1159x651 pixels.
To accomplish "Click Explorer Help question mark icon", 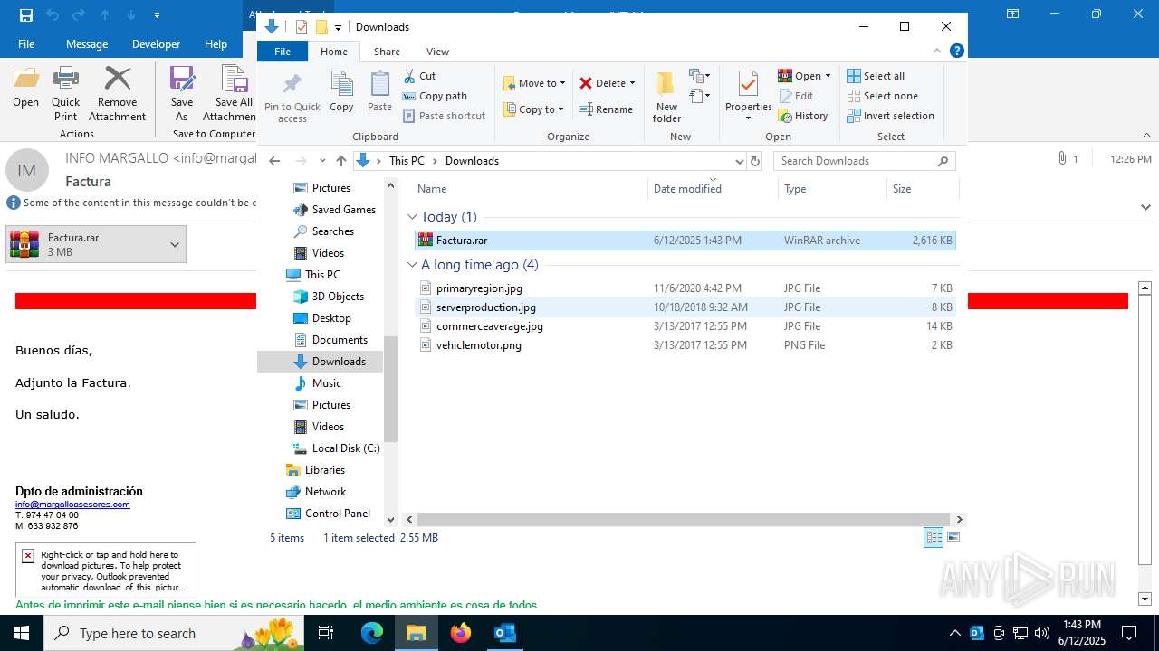I will tap(957, 51).
